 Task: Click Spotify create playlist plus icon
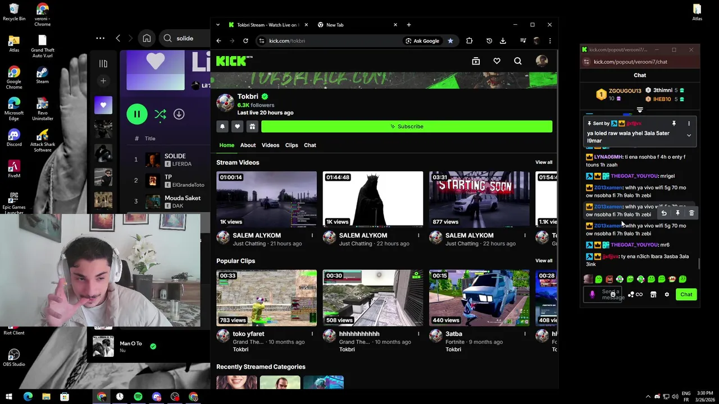[103, 81]
